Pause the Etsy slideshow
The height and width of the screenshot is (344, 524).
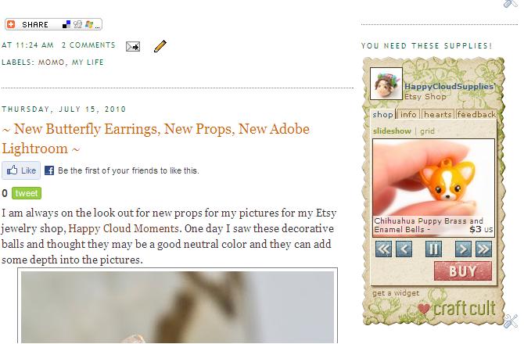(433, 249)
